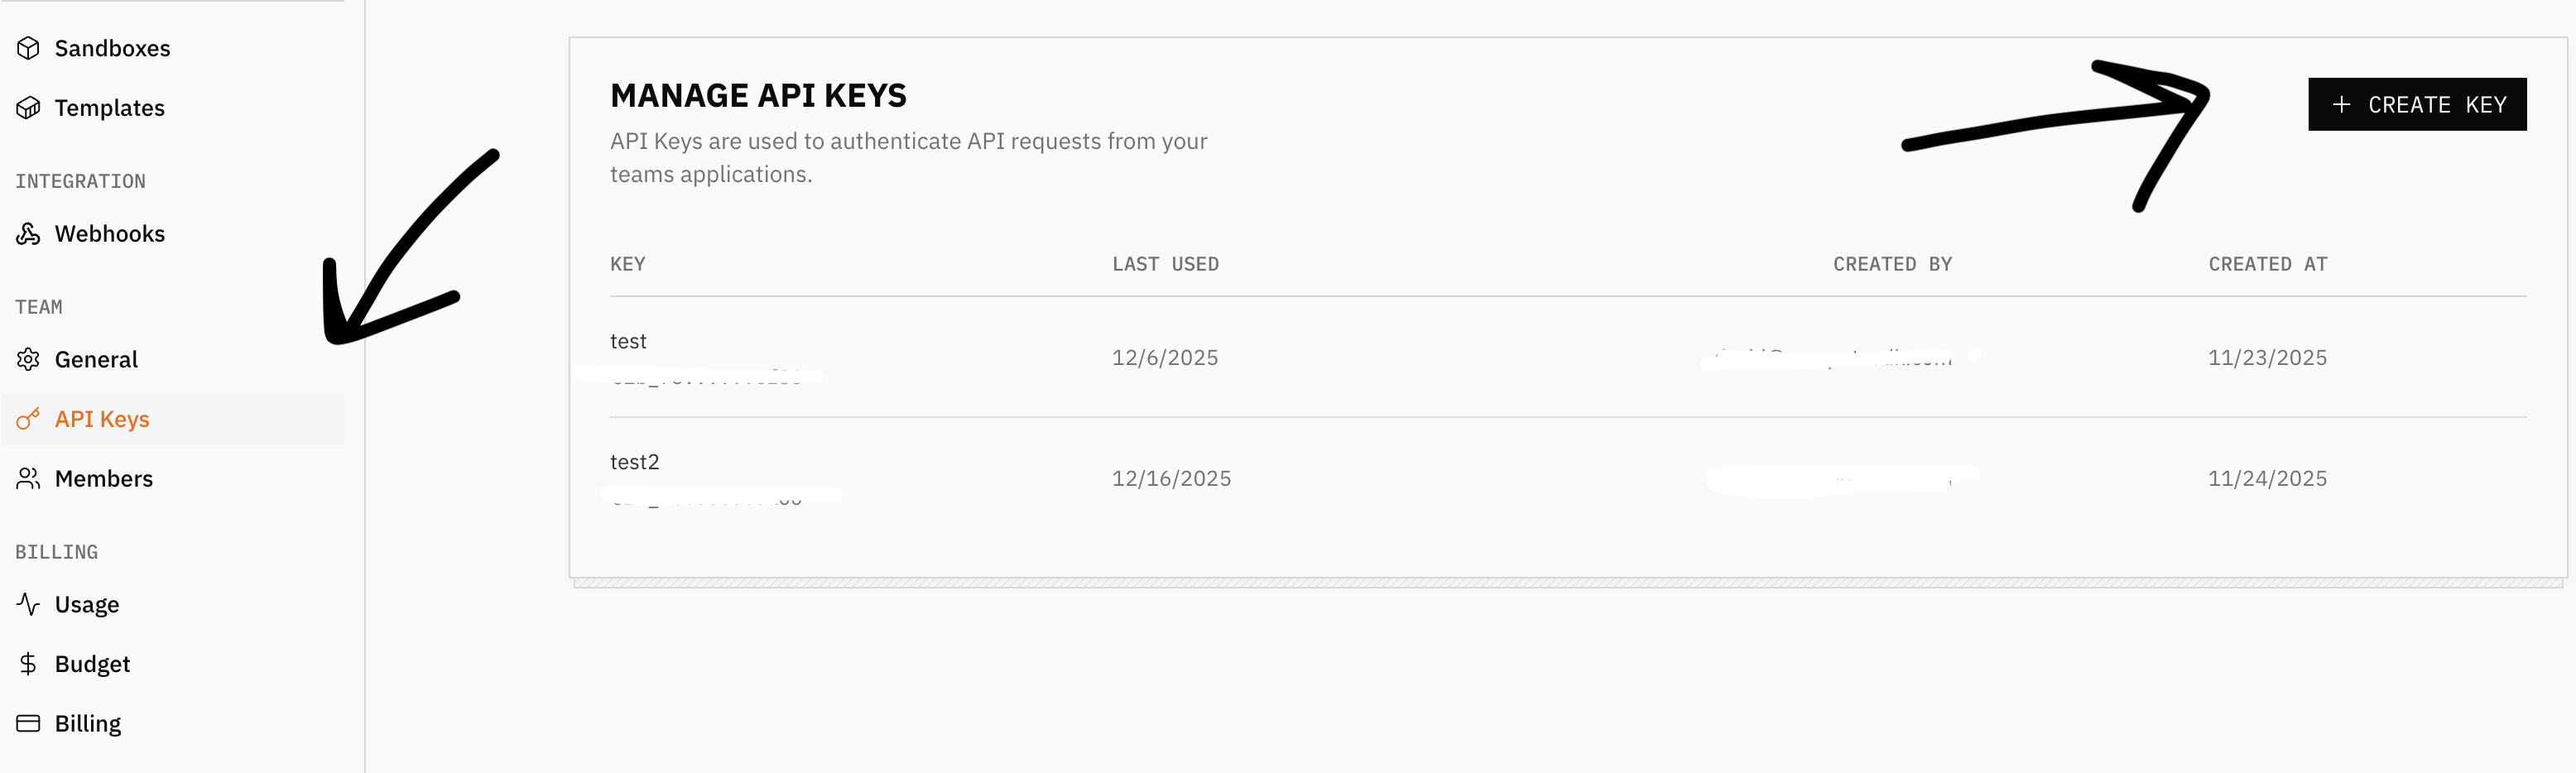The height and width of the screenshot is (773, 2576).
Task: Switch to the Billing section
Action: [x=88, y=722]
